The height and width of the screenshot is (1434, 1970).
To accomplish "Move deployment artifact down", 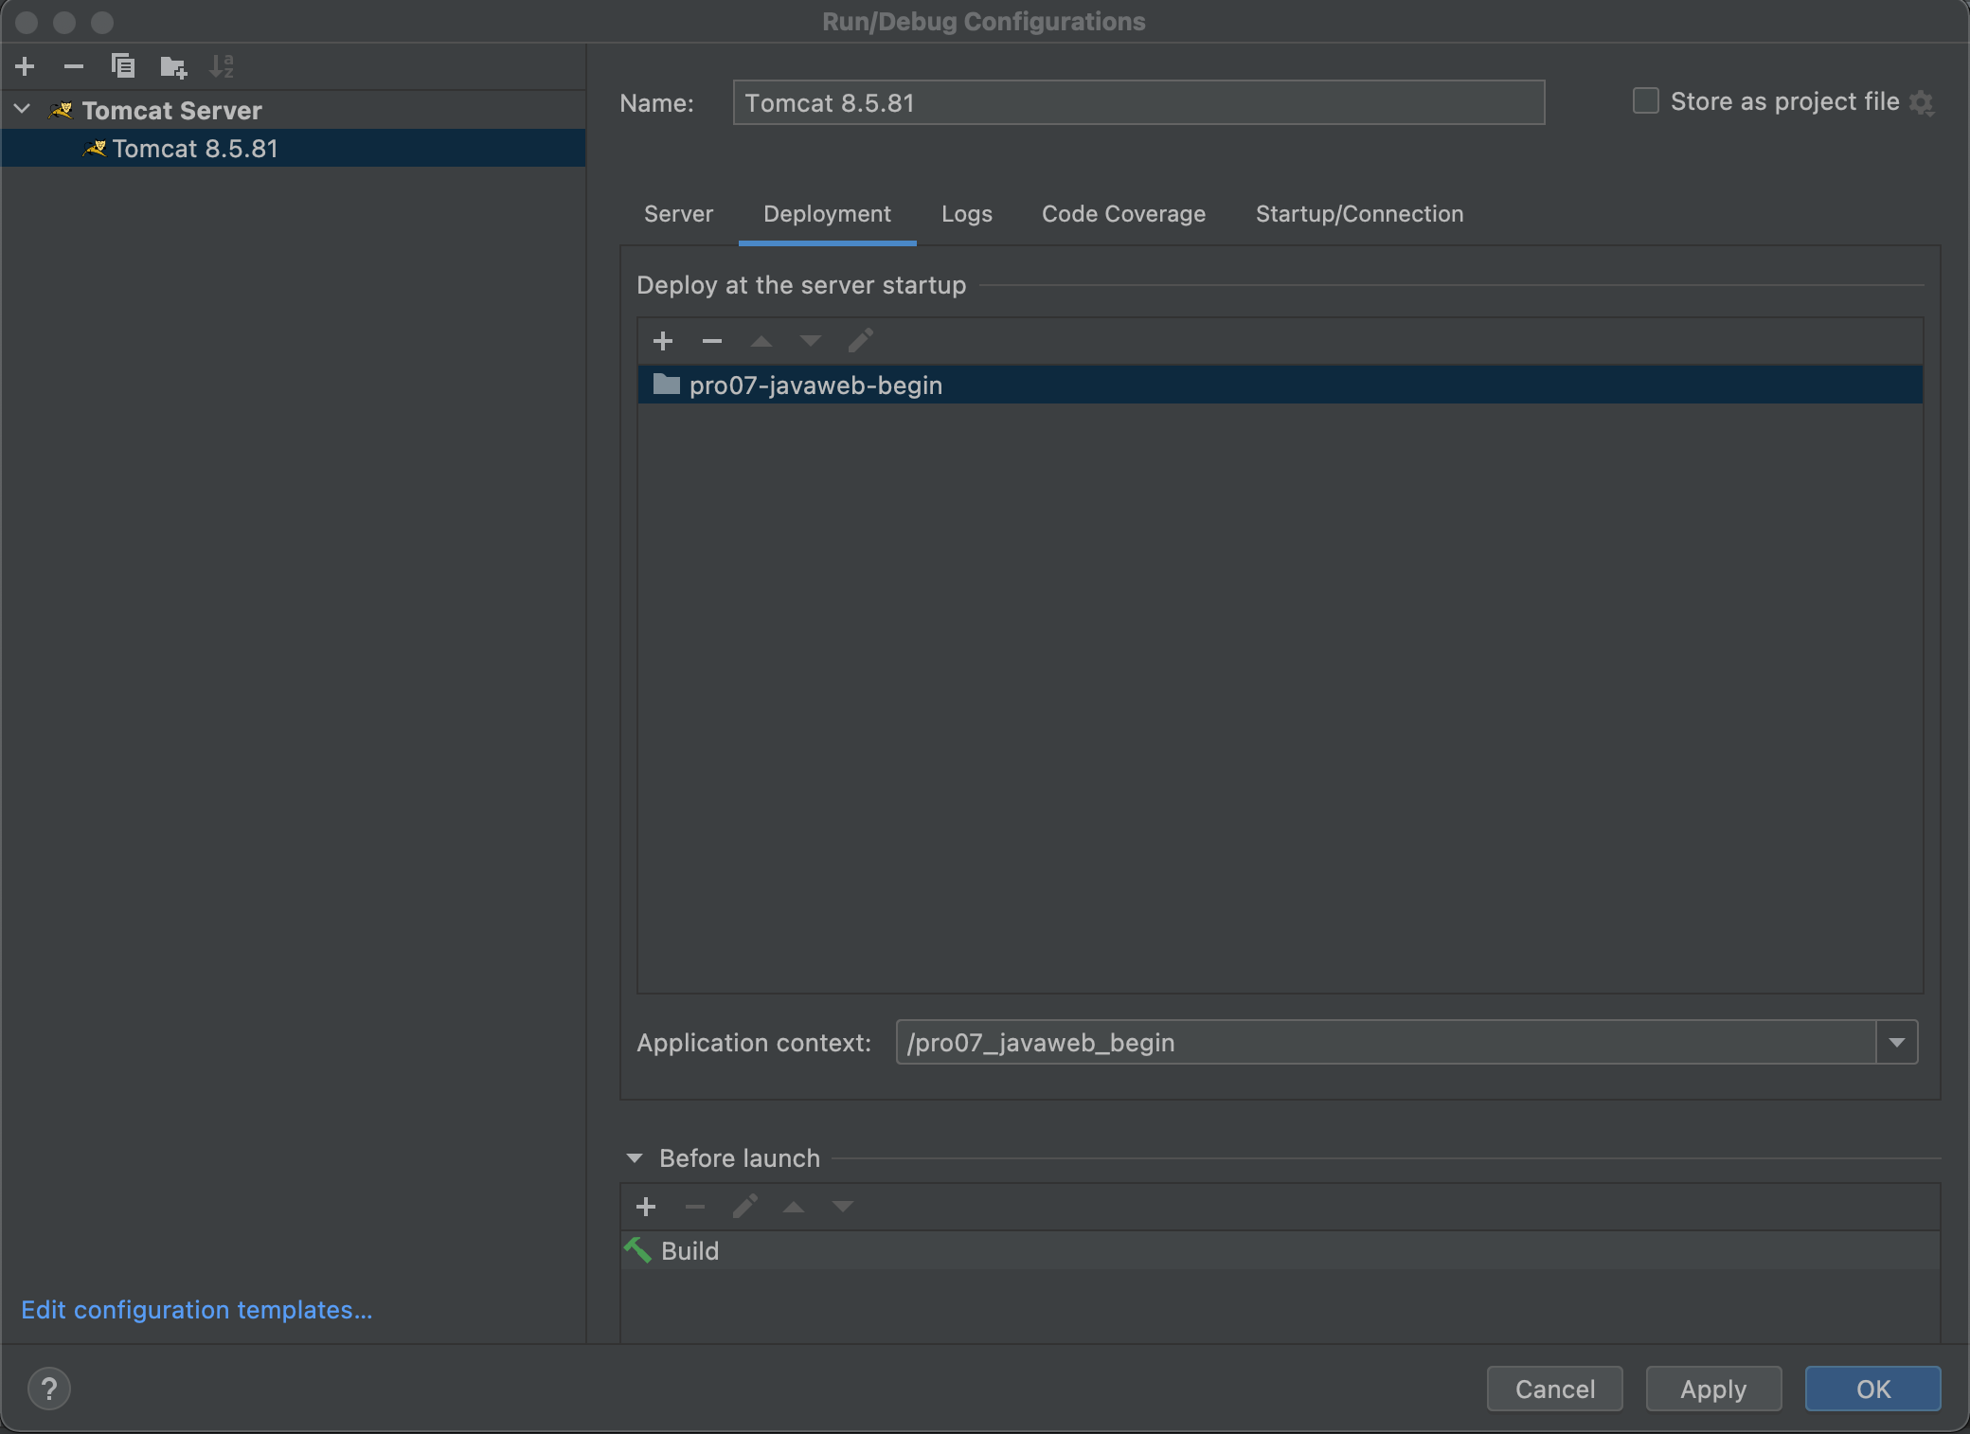I will tap(811, 341).
